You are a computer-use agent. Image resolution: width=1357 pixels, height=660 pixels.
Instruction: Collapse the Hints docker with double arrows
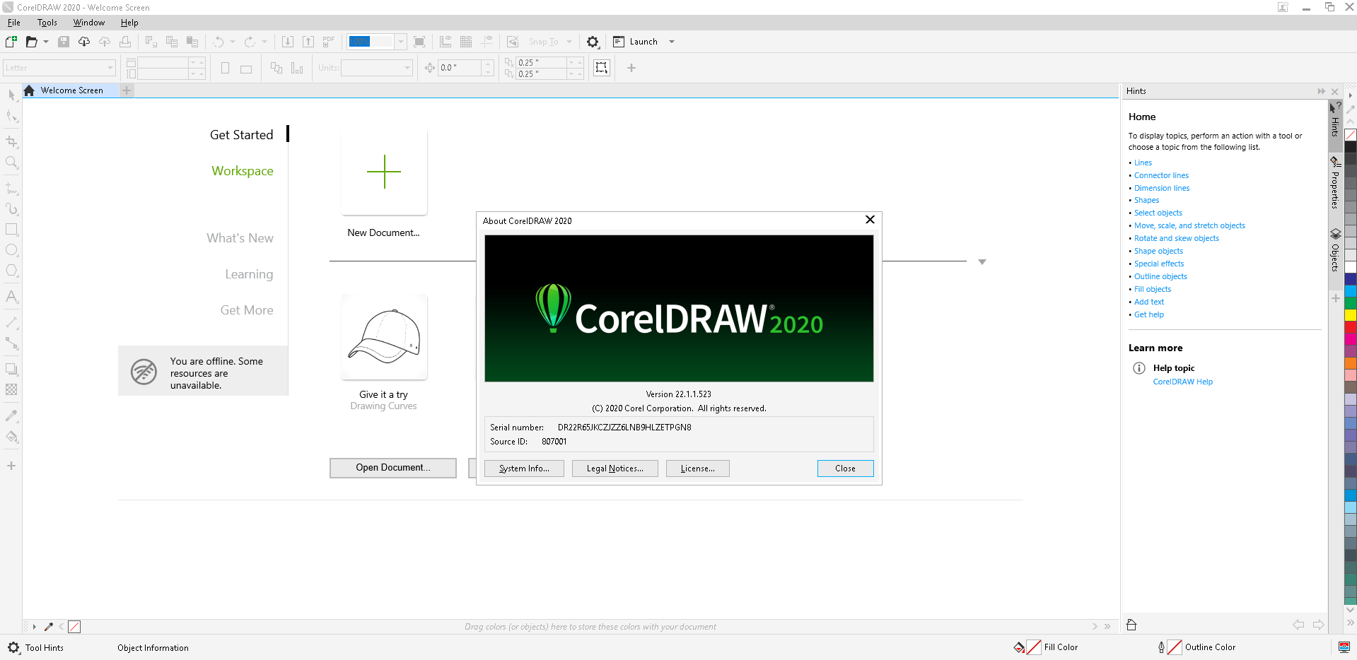coord(1321,91)
